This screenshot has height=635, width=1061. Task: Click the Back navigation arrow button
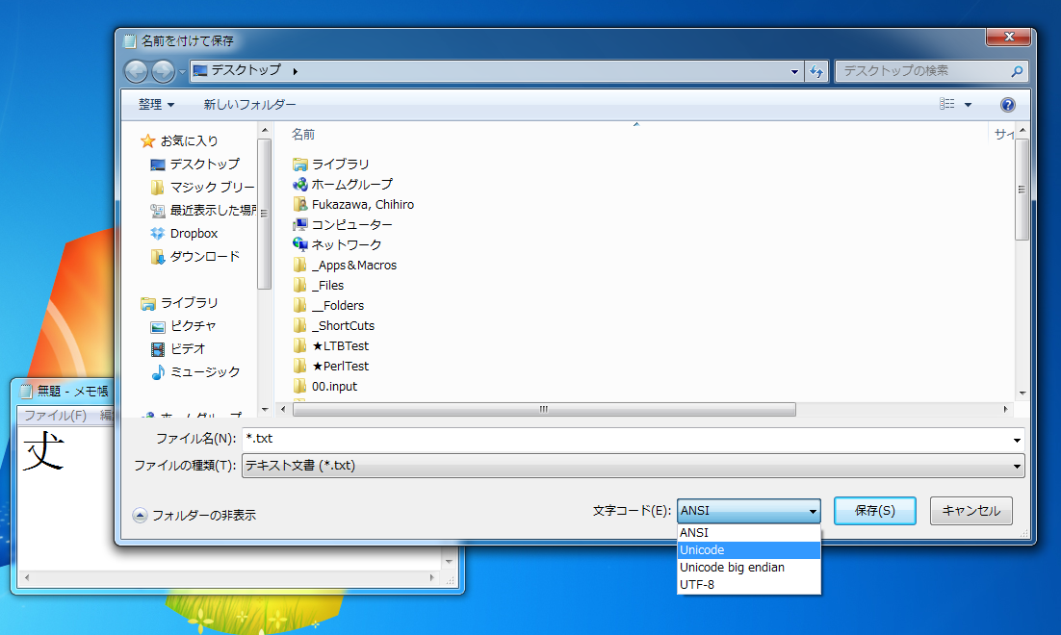click(136, 71)
